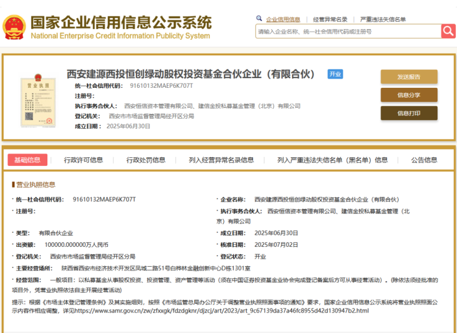
Task: Click the small magnifier icon beside 企业信用信息
Action: [x=259, y=19]
